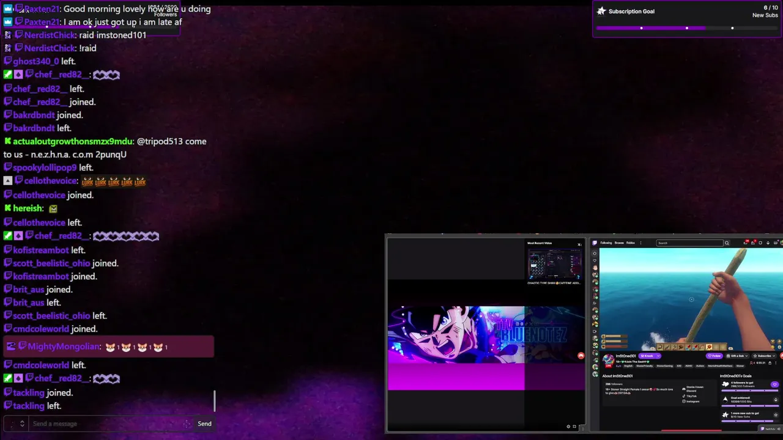Click actualoutgrowthonsmzx9mdu username

pos(72,141)
